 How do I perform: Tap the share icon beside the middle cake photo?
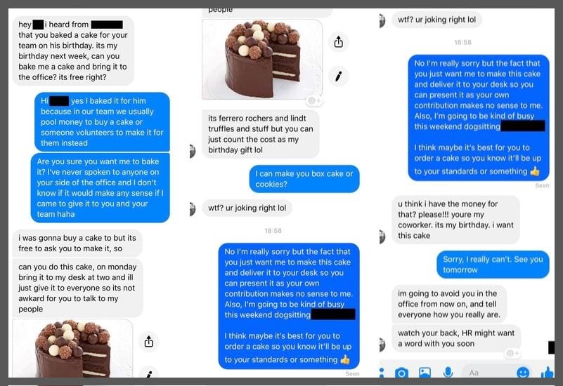coord(338,42)
